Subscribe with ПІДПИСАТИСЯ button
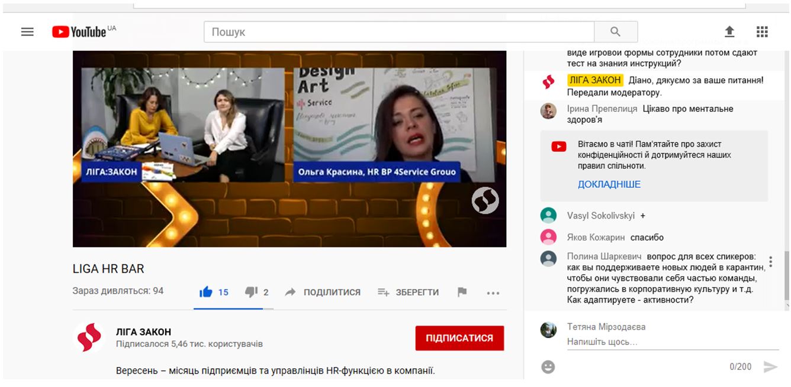This screenshot has height=387, width=791. [x=459, y=338]
